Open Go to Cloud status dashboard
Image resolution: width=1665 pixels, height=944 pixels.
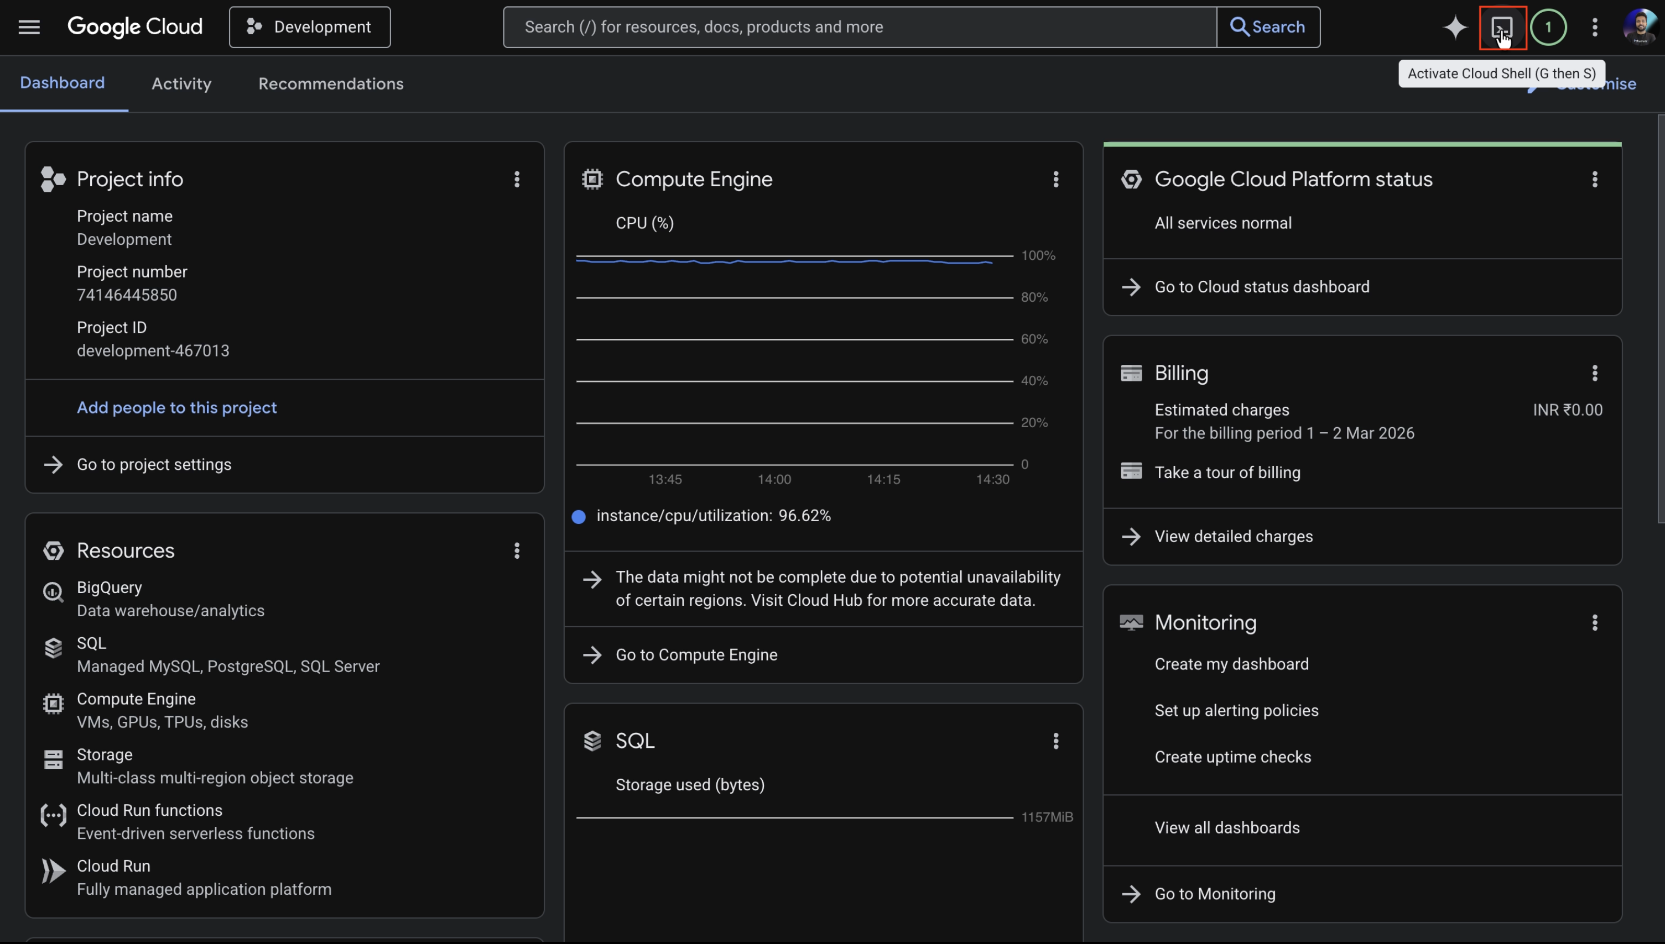[x=1261, y=286]
